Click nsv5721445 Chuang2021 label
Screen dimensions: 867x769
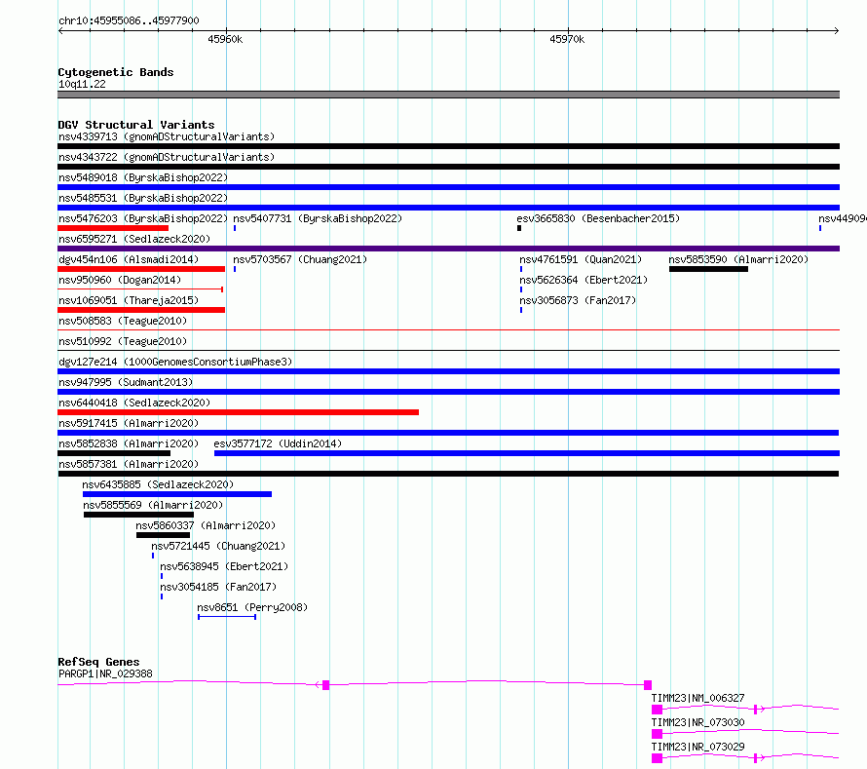point(218,546)
